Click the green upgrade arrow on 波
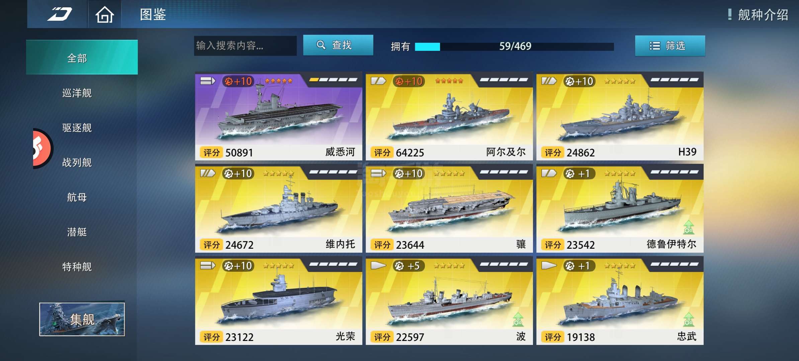The image size is (799, 361). pos(518,320)
